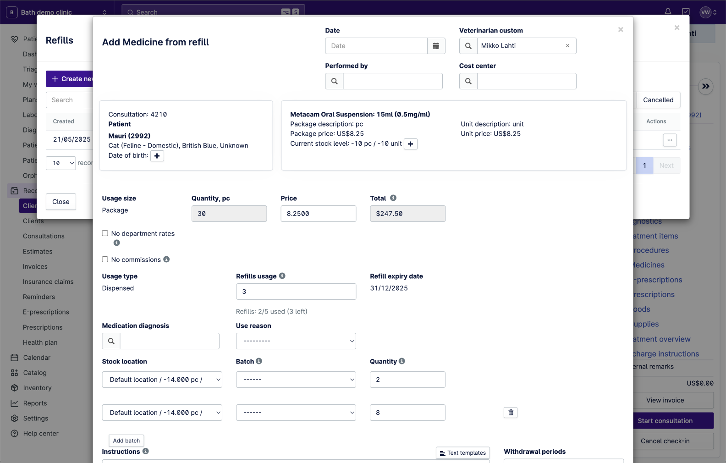Screen dimensions: 726x463
Task: Delete second batch row with trash icon
Action: (511, 413)
